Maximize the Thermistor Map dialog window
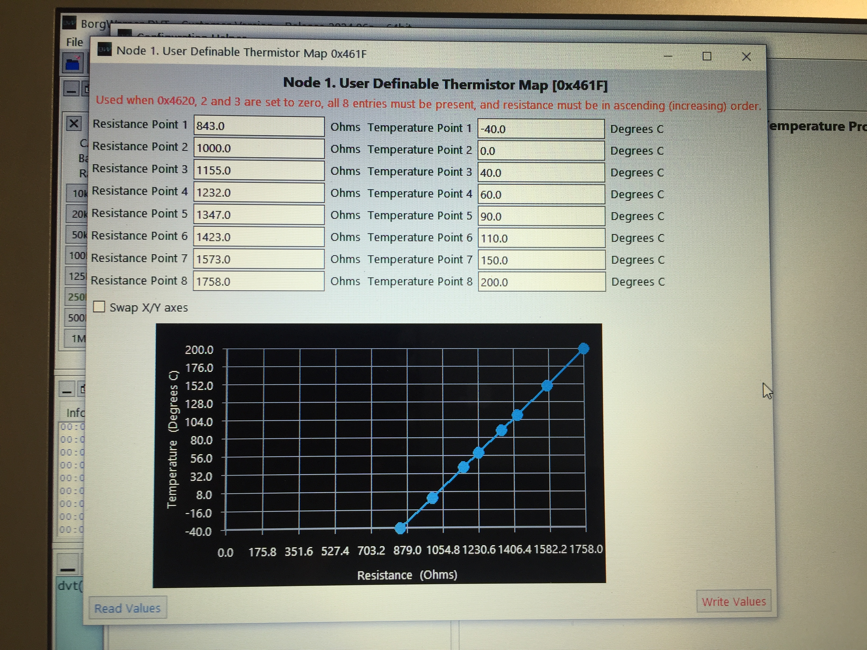 [x=707, y=56]
